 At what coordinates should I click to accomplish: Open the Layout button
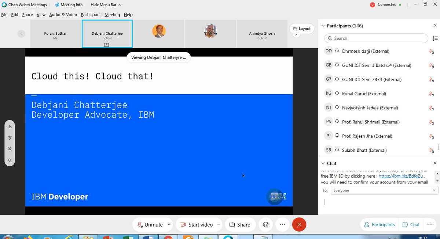coord(302,29)
